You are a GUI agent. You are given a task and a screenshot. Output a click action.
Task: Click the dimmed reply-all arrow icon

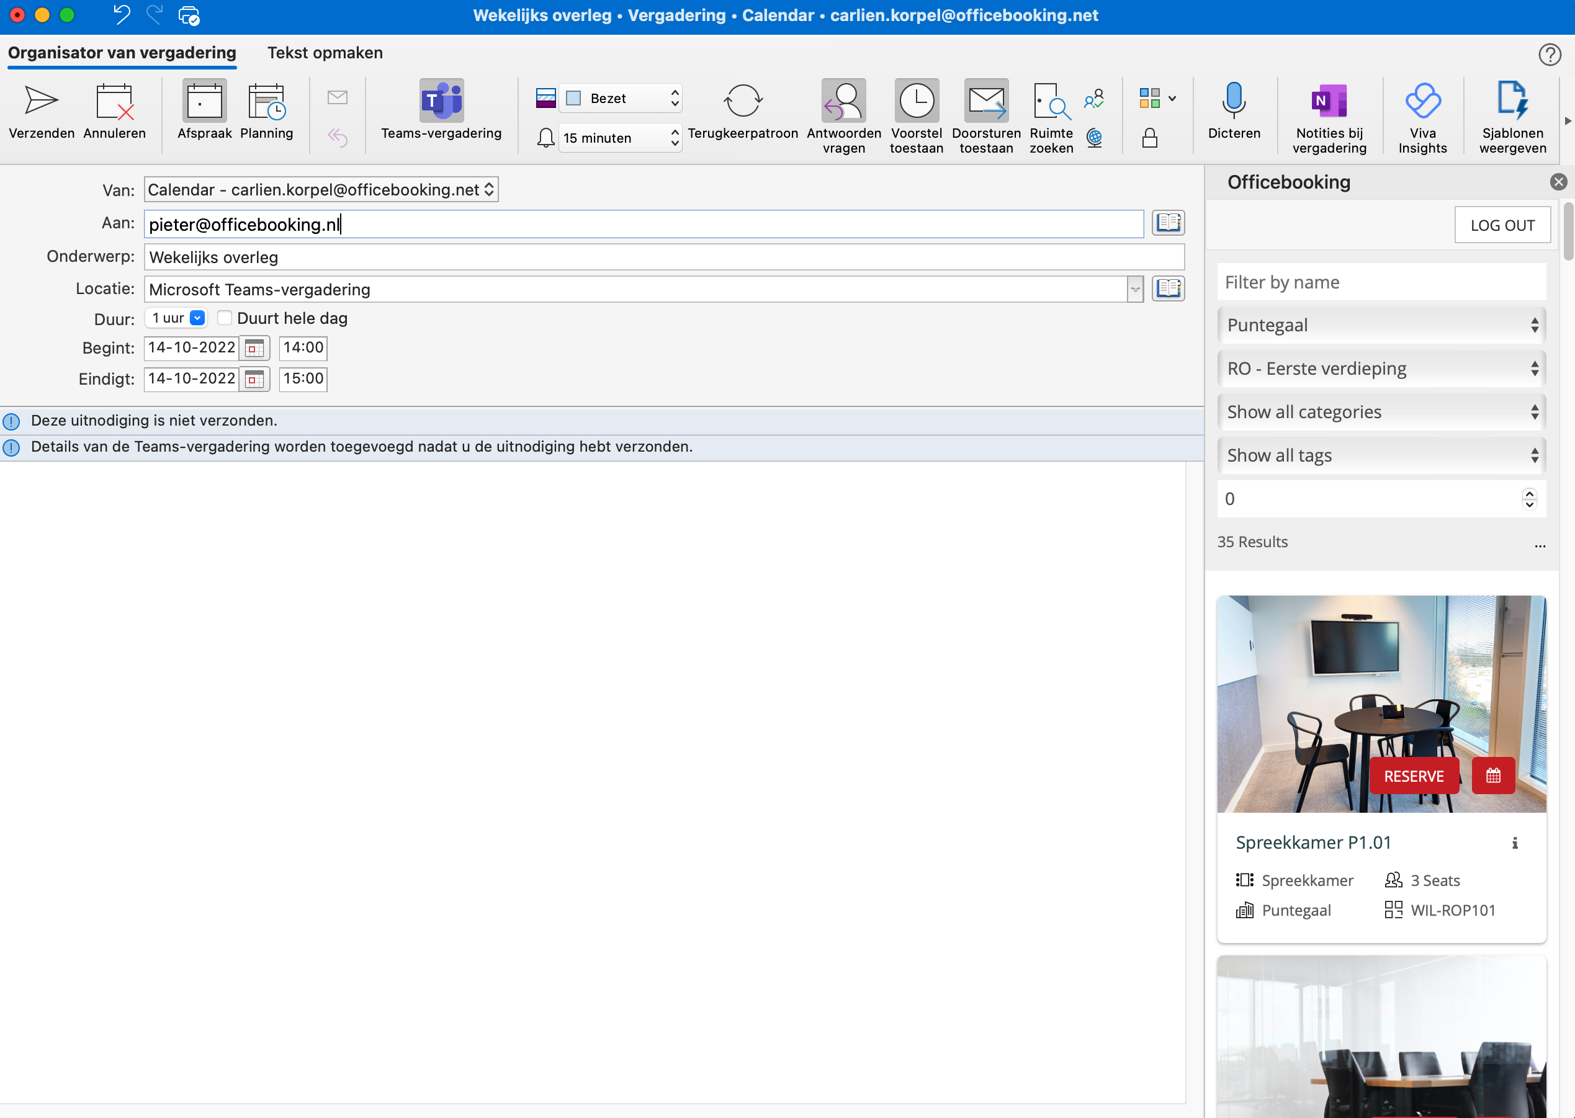tap(338, 137)
